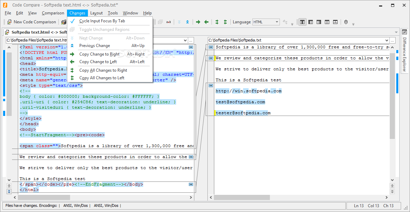Open the toolbar overflow arrow at the far right
The height and width of the screenshot is (212, 410).
coord(353,24)
